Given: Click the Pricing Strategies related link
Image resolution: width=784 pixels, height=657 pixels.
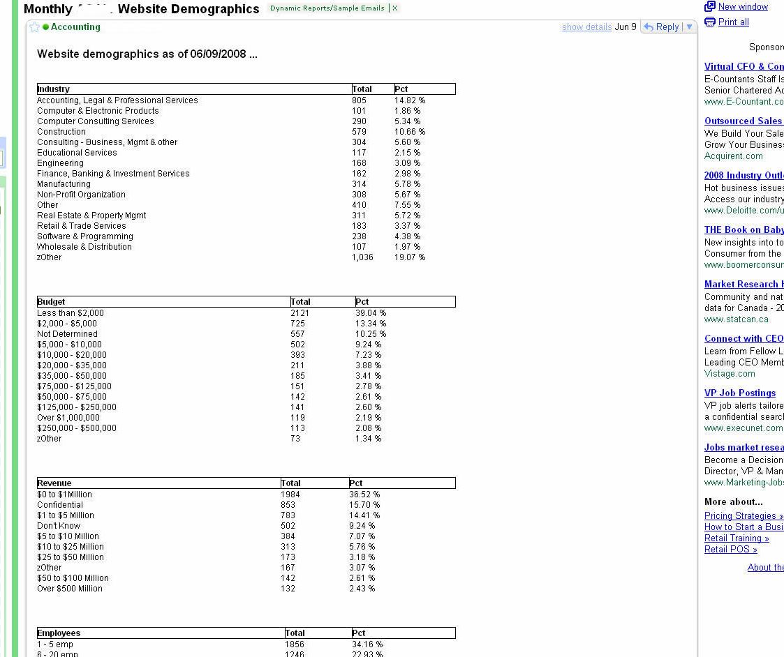Looking at the screenshot, I should (x=743, y=516).
